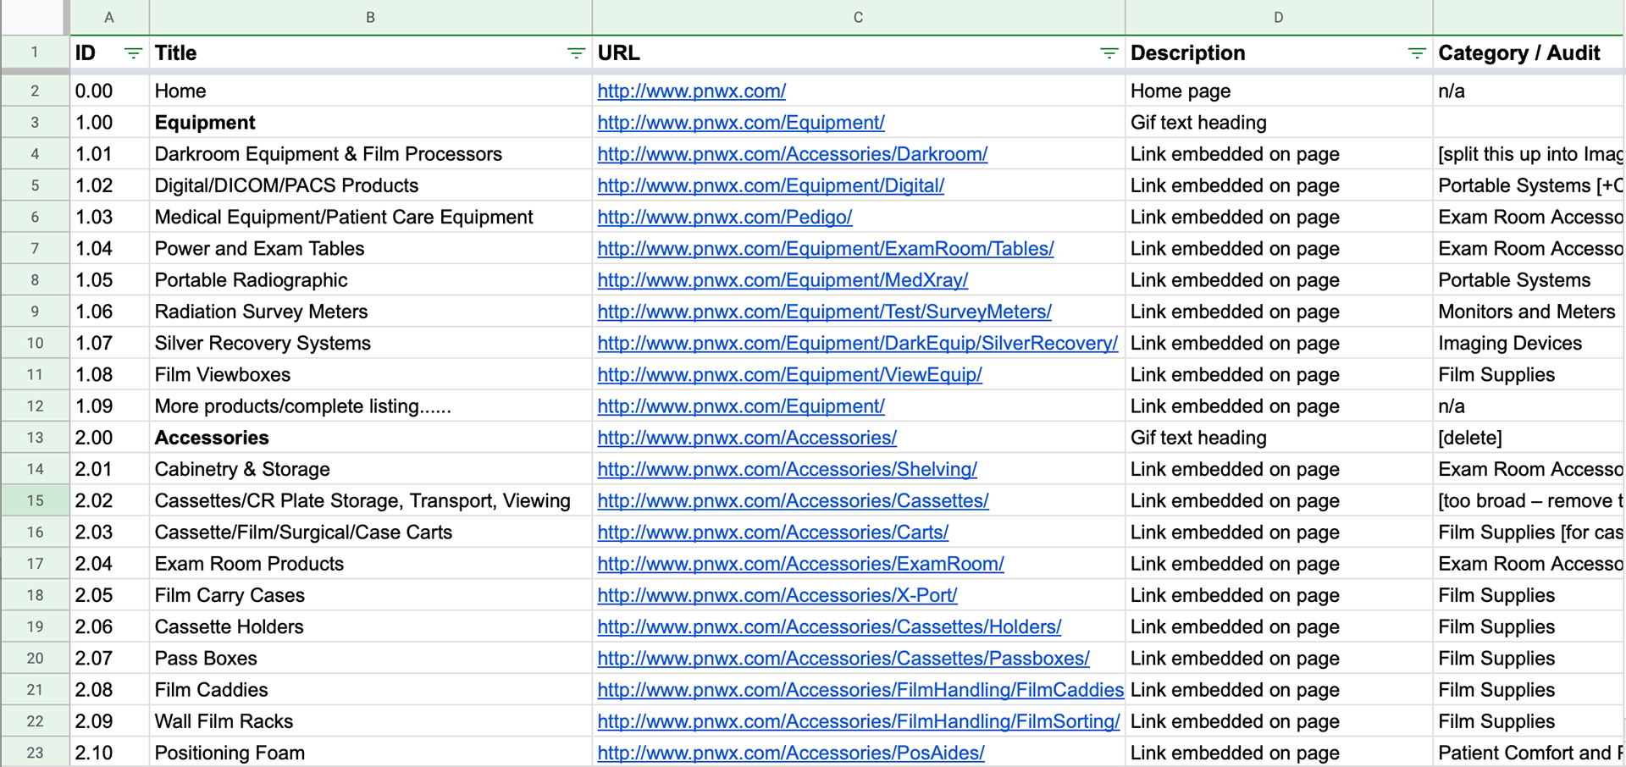
Task: Open the pnwx.com/Pedigo/ link
Action: tap(724, 217)
